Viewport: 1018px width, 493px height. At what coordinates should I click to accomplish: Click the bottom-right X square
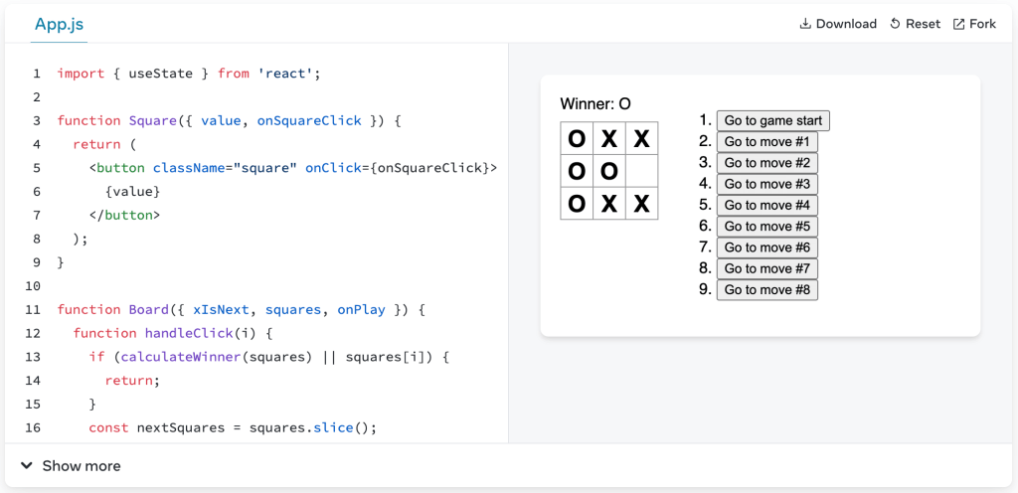click(641, 203)
